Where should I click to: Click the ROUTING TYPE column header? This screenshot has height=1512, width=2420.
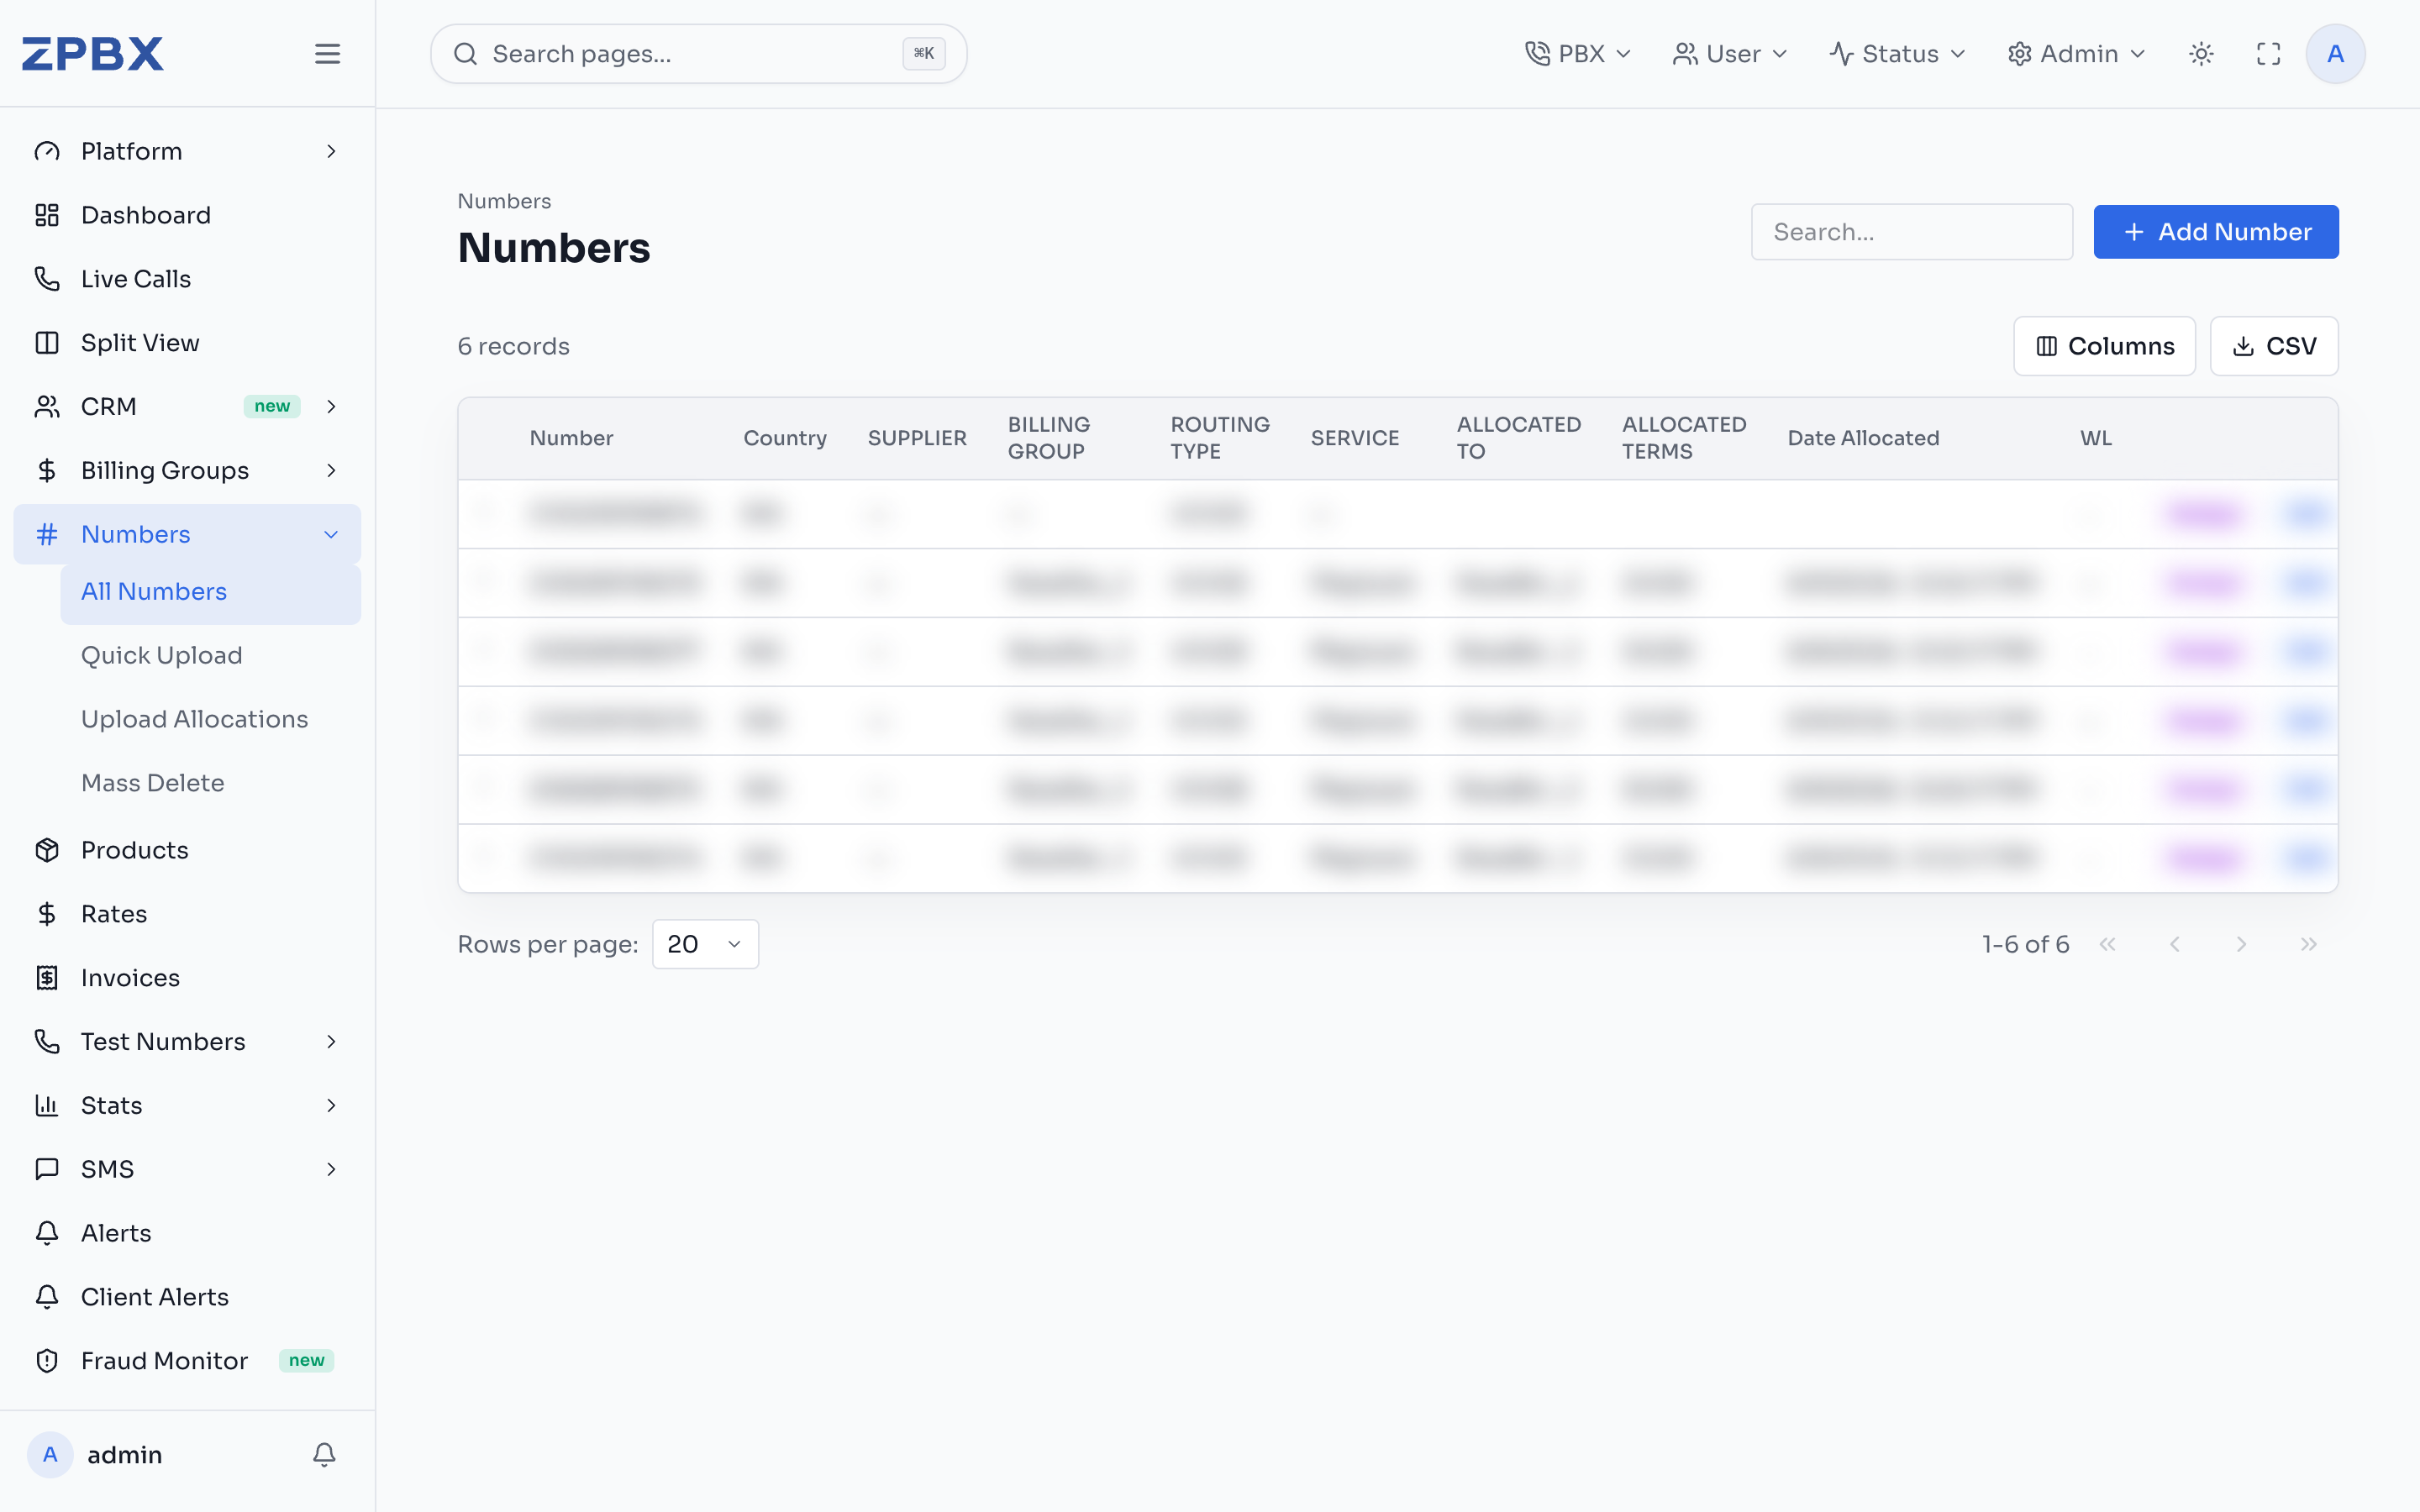[1220, 438]
